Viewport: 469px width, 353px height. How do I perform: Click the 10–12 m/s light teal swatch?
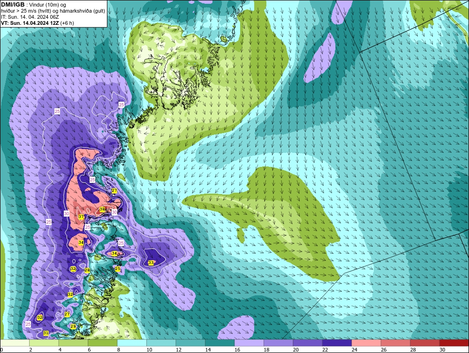(x=161, y=343)
